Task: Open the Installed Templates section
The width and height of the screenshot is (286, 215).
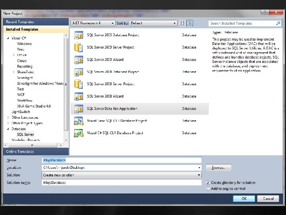Action: coord(36,29)
